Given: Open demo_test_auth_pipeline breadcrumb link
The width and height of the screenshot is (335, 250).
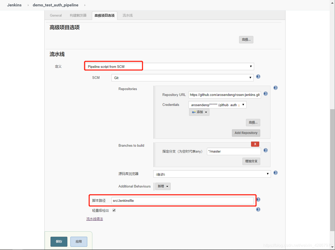Looking at the screenshot, I should (x=56, y=5).
